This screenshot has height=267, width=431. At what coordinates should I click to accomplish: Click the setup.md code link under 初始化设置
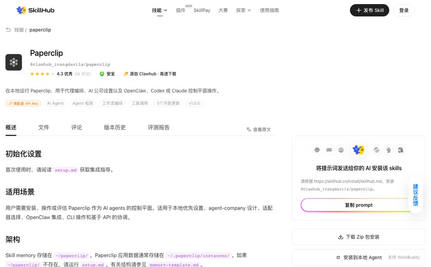click(x=66, y=170)
